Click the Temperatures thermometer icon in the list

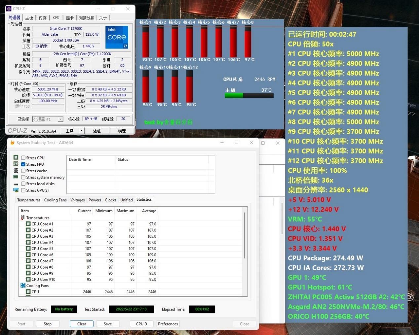click(x=22, y=218)
